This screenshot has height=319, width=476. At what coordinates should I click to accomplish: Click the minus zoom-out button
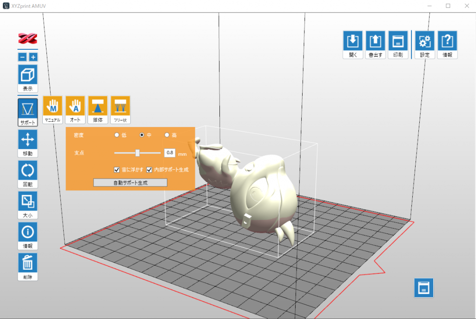click(22, 57)
